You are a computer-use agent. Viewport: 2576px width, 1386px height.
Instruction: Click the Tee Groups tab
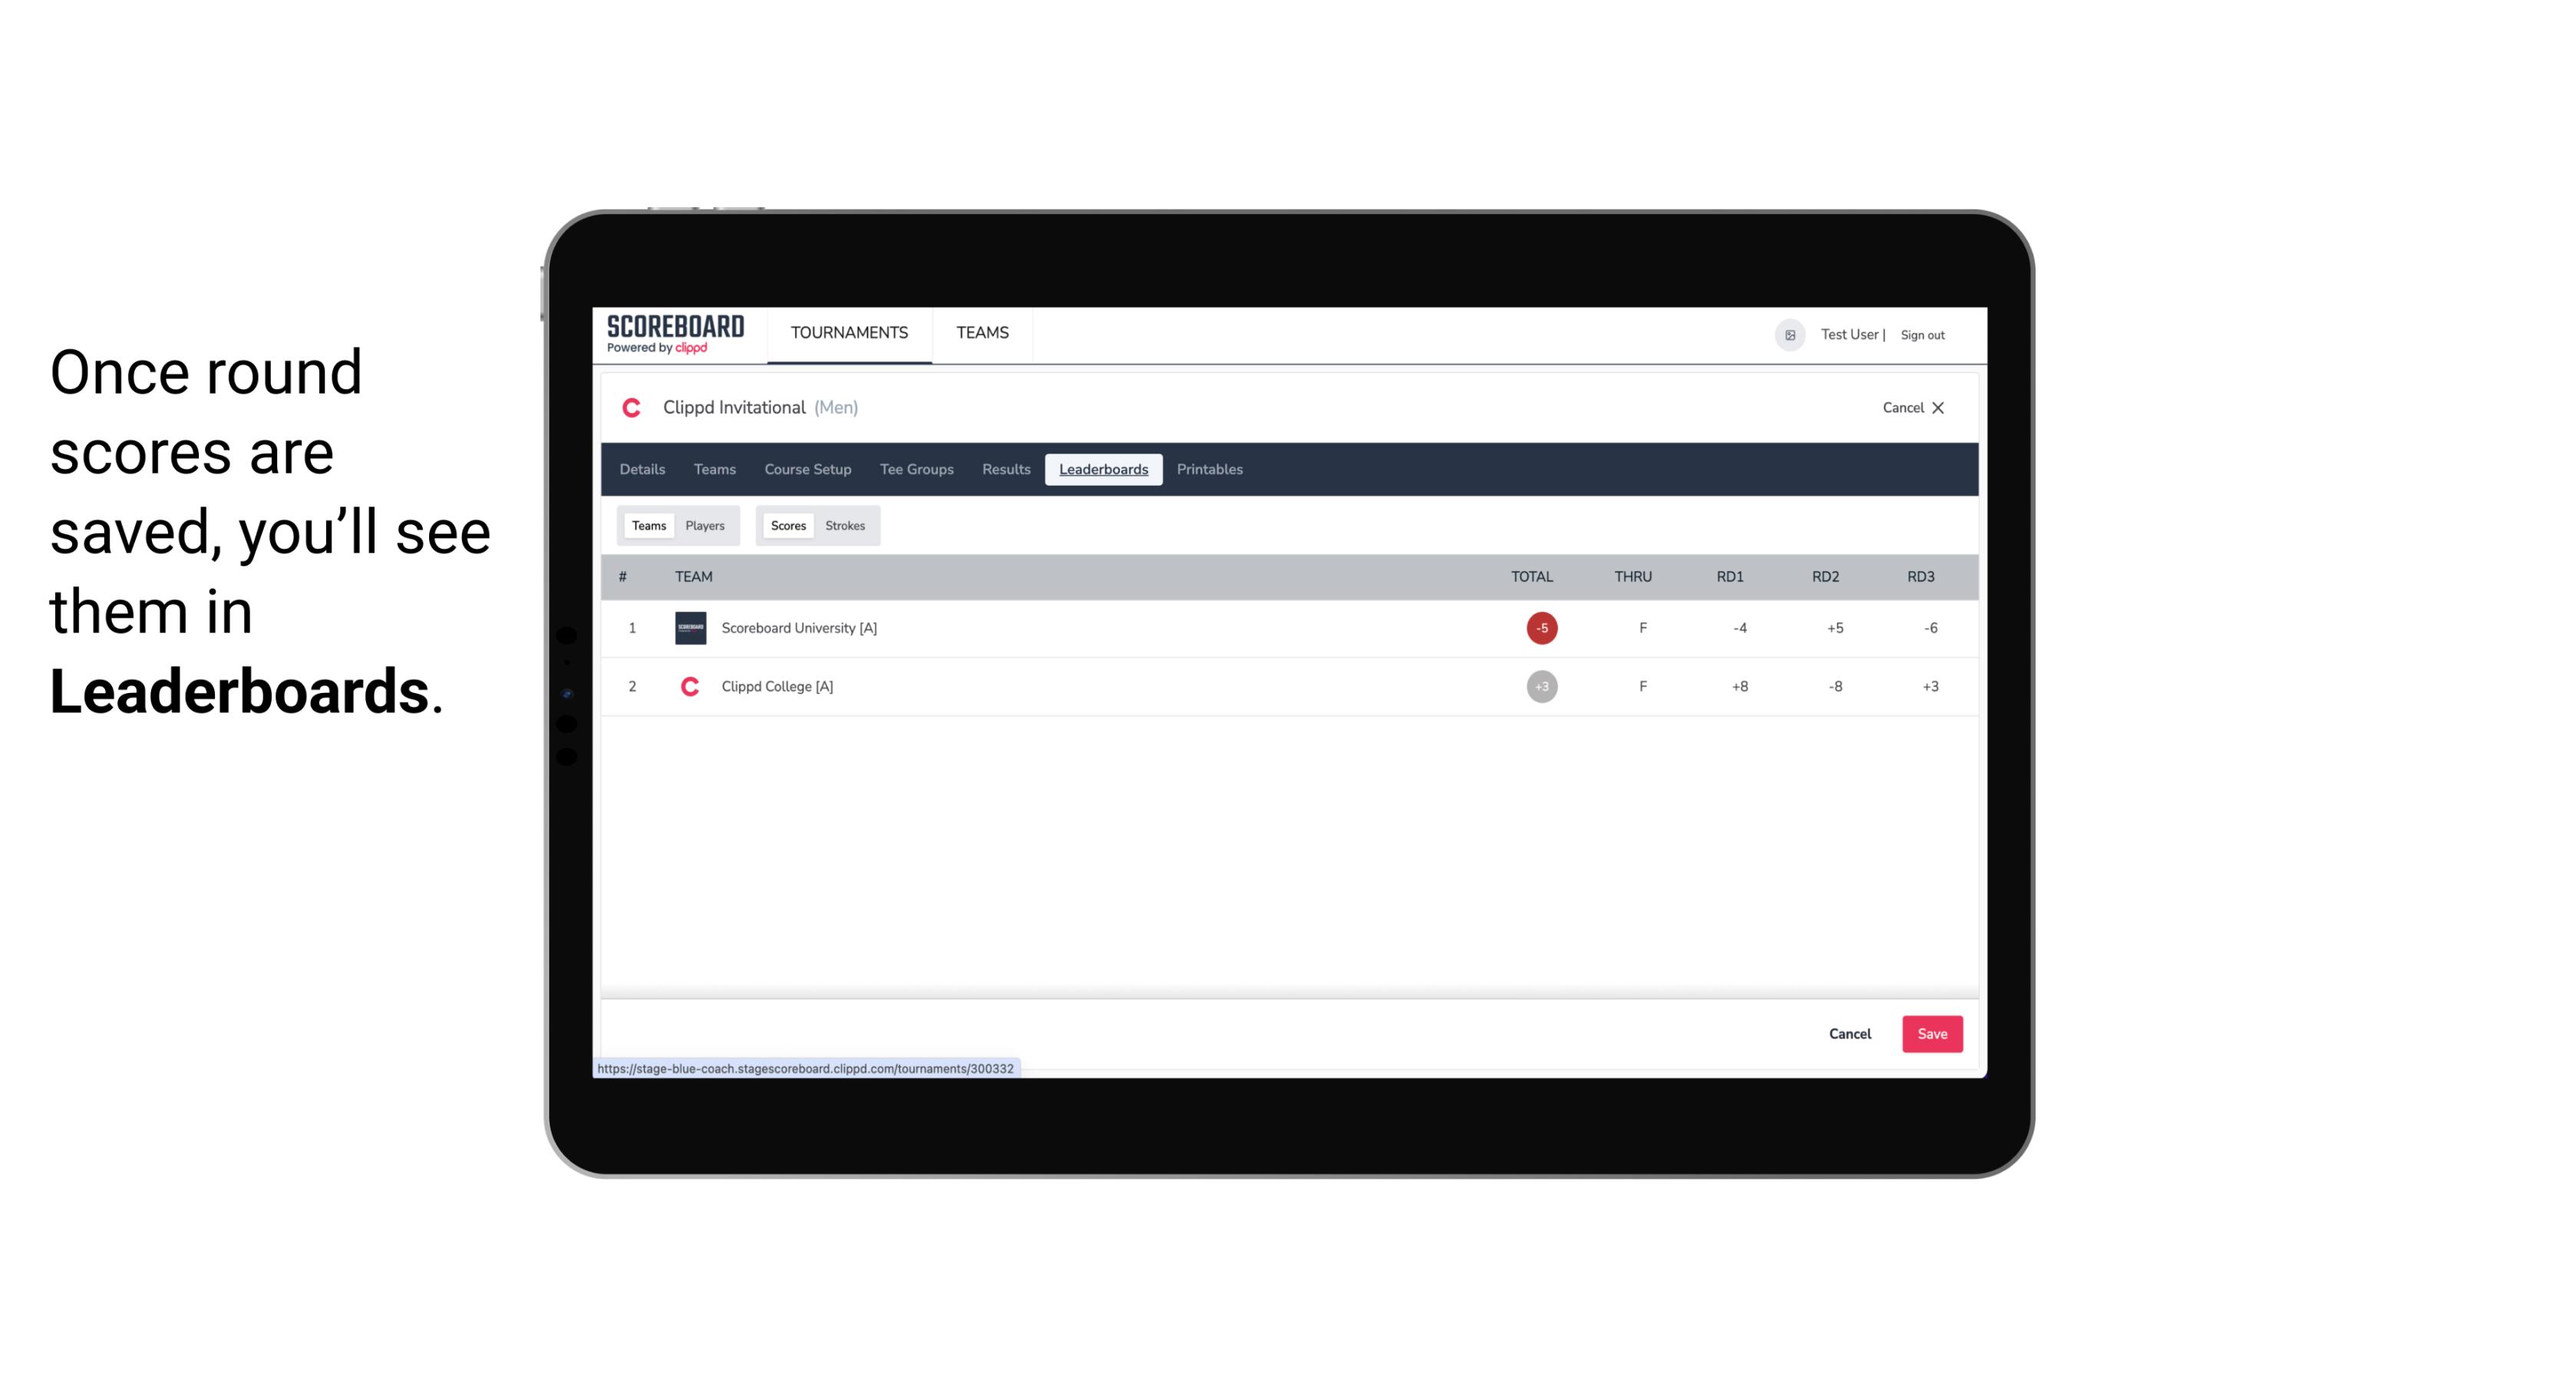click(x=915, y=470)
